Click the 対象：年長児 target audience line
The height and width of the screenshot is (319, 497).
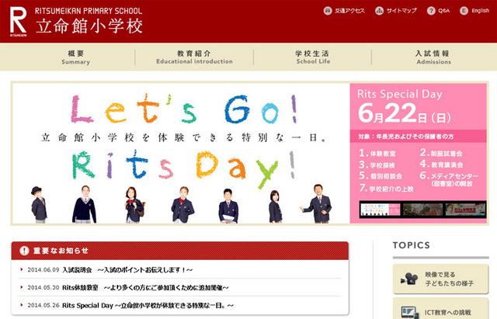406,137
